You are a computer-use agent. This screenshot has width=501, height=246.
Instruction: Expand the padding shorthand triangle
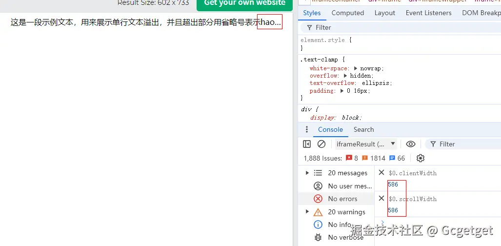tap(342, 91)
